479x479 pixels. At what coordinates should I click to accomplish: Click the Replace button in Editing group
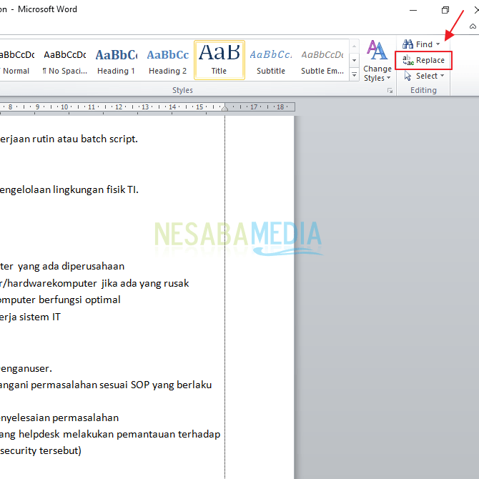pyautogui.click(x=423, y=61)
